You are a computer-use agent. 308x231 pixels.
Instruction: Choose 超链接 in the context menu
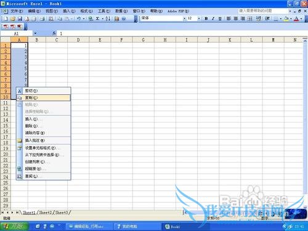[x=44, y=169]
